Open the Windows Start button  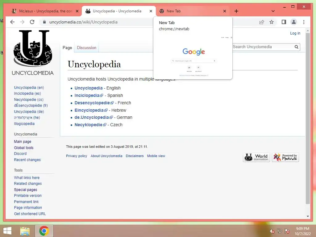tap(7, 231)
